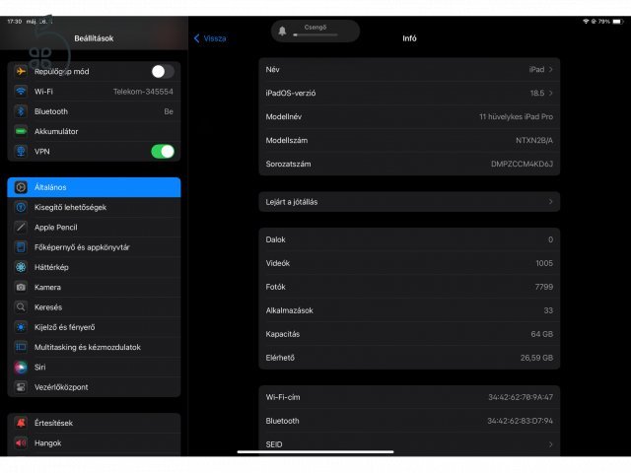
Task: Click the Siri icon
Action: point(21,367)
